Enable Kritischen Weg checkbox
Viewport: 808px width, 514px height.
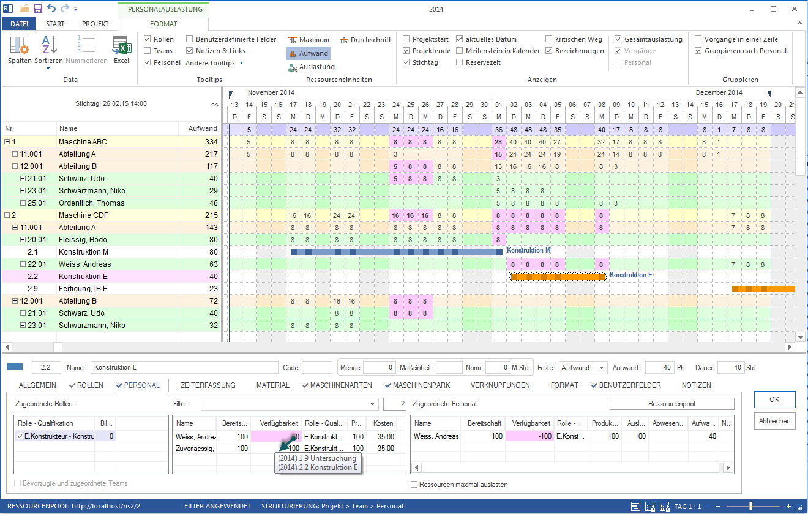(549, 39)
